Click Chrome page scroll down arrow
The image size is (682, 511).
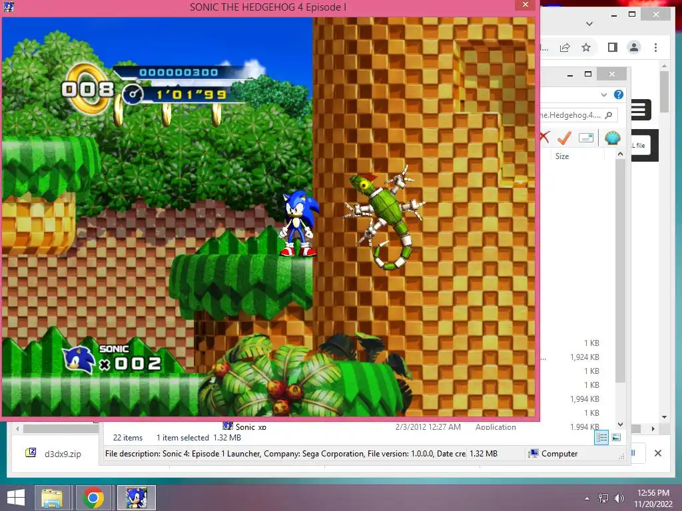664,417
